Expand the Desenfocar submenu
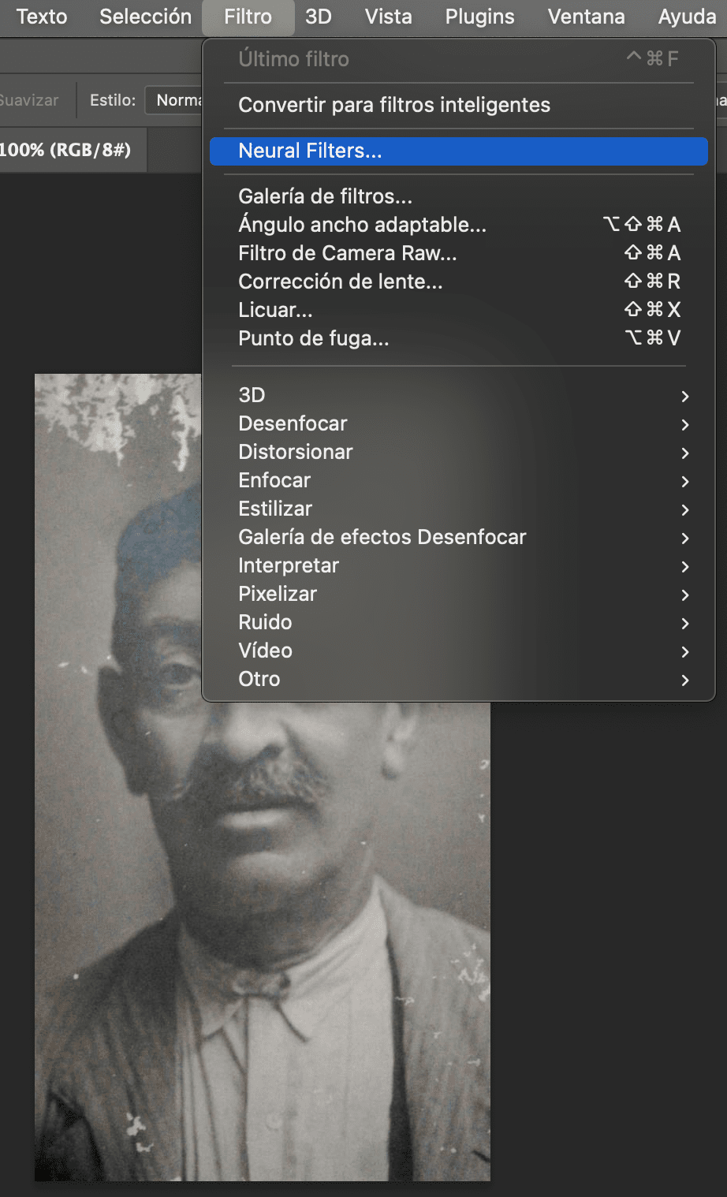727x1197 pixels. tap(459, 423)
